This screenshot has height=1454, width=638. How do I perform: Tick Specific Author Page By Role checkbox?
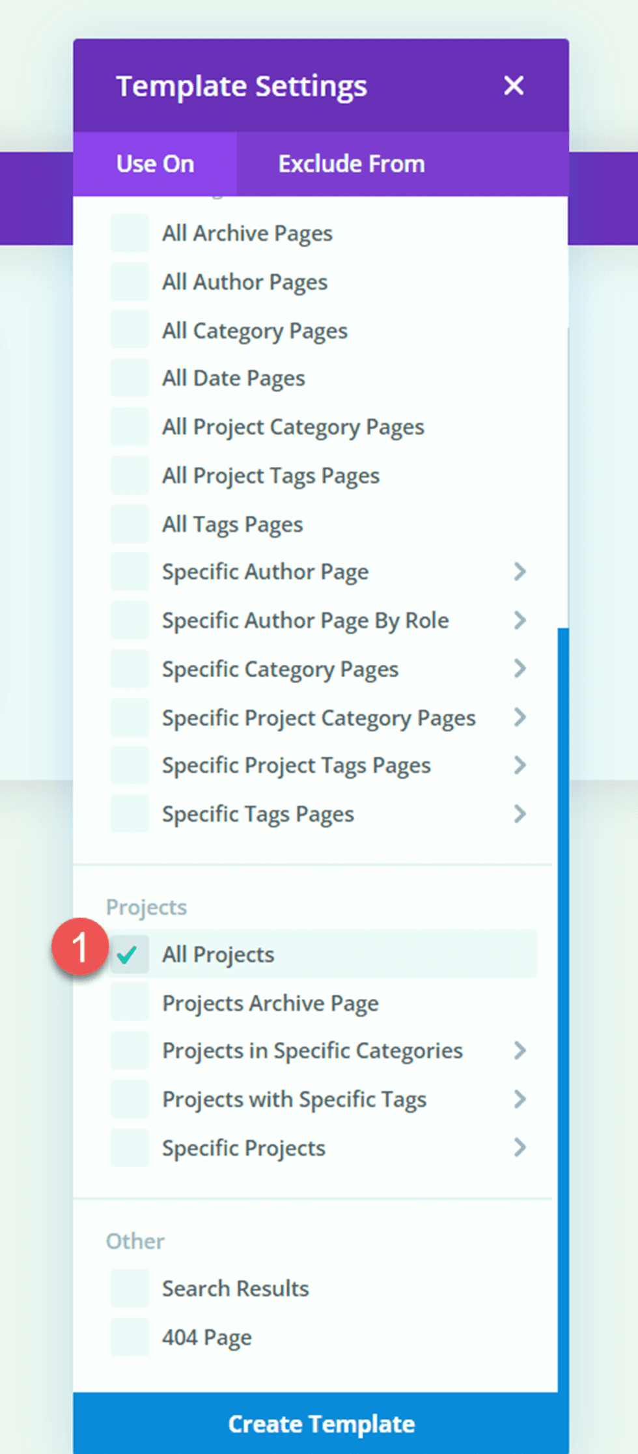pos(130,620)
